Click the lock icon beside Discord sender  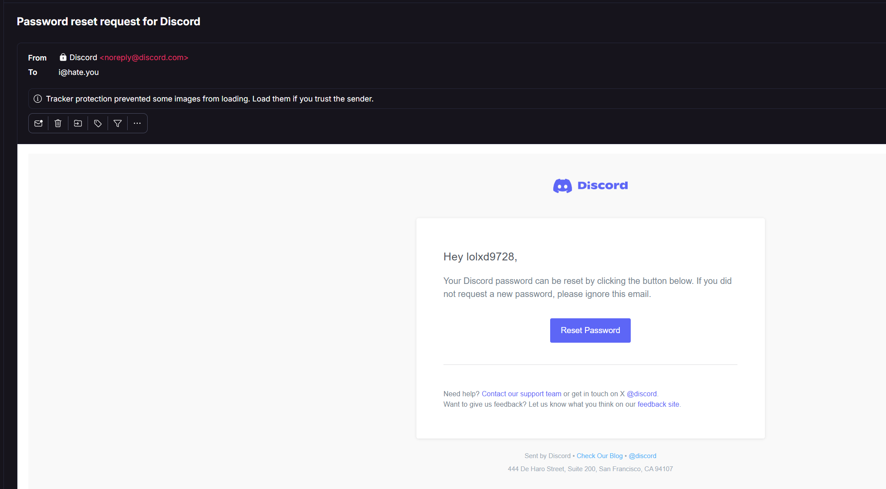(63, 57)
